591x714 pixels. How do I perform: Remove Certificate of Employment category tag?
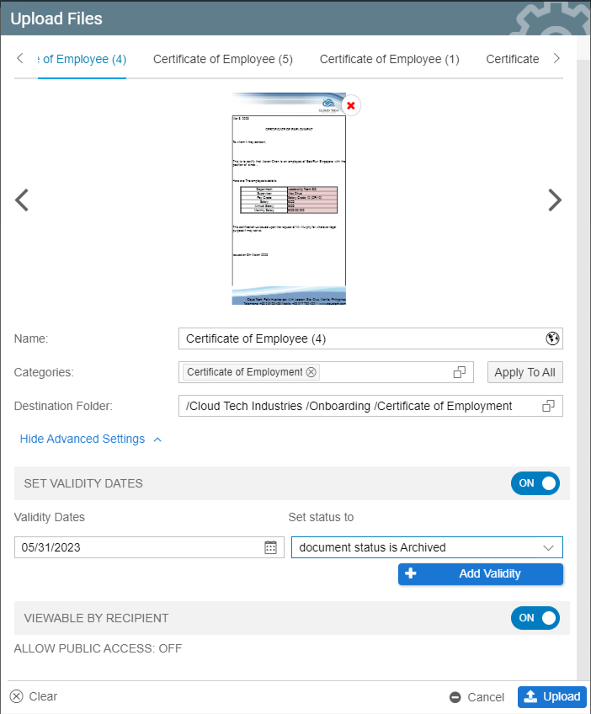pyautogui.click(x=311, y=372)
